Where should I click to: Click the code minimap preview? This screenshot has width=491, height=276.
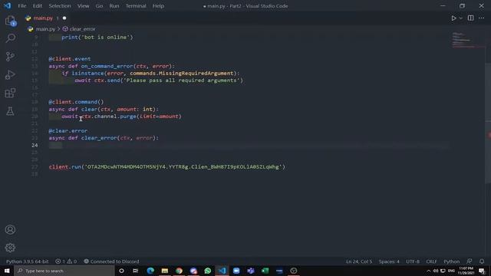(465, 40)
